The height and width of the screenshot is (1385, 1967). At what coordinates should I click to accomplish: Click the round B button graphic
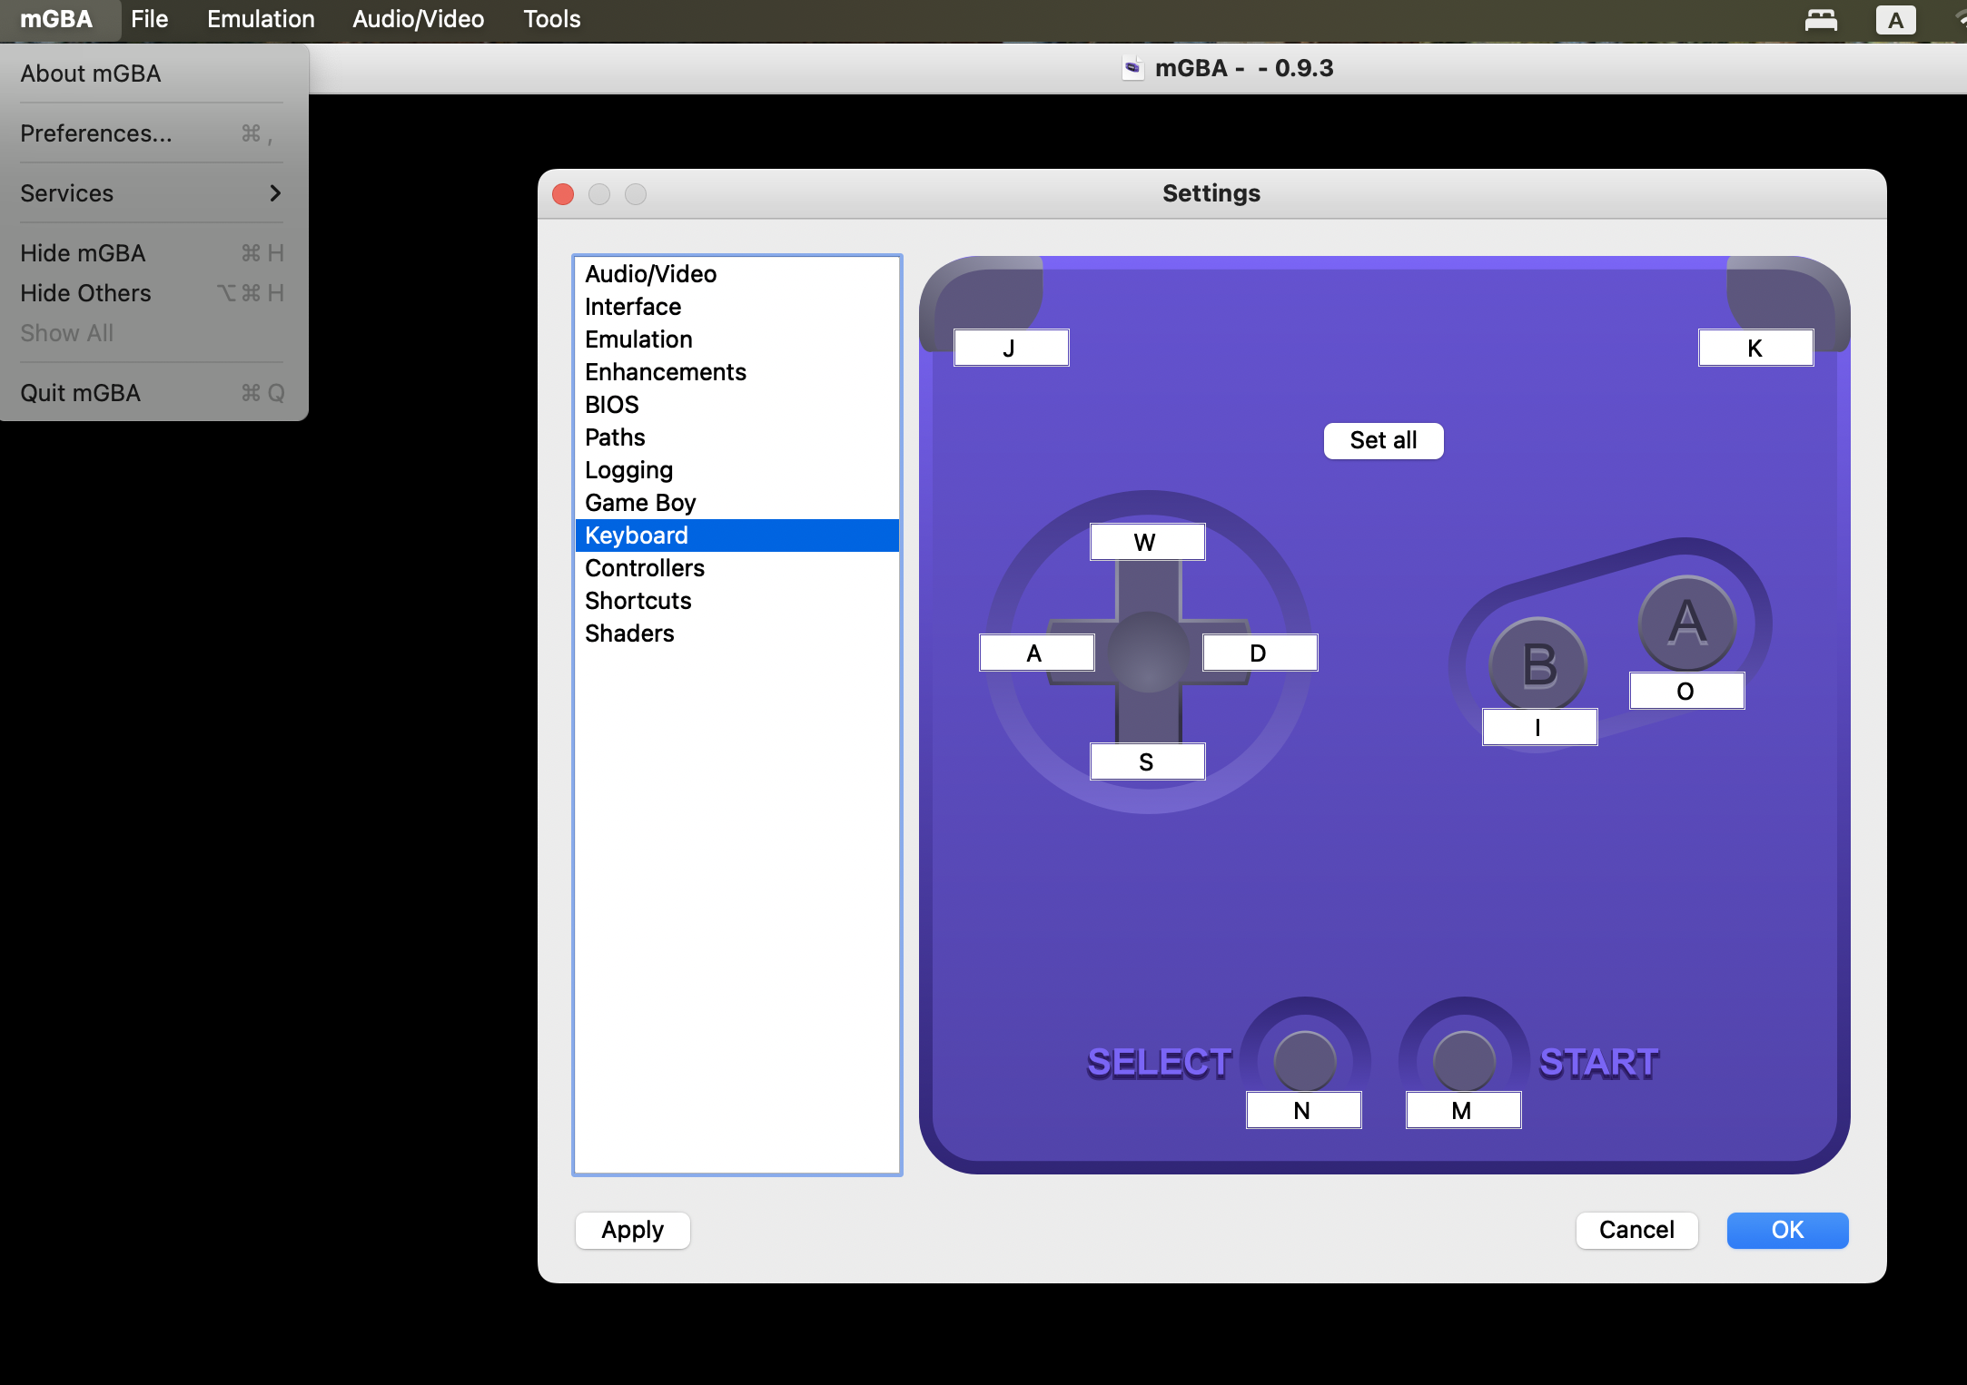point(1538,664)
